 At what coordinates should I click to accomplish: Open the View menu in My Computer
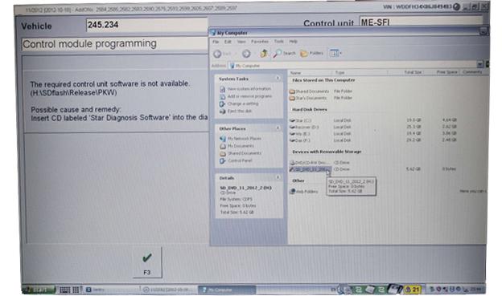pos(241,42)
